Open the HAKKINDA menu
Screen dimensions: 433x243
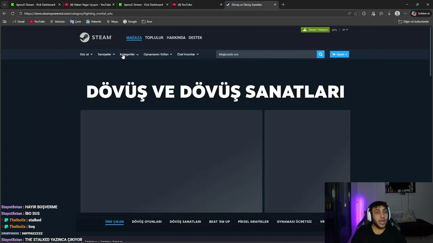(176, 37)
